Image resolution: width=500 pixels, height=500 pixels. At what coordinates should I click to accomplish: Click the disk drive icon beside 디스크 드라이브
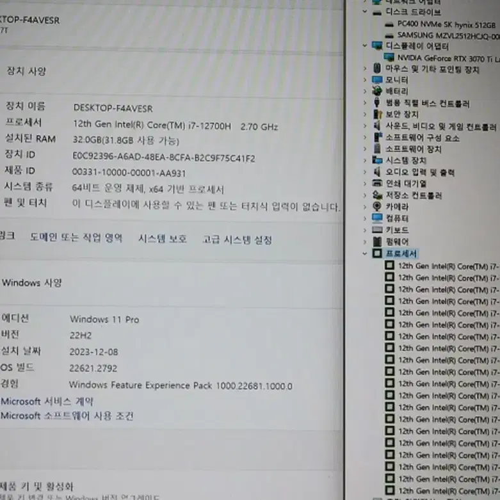tap(377, 13)
